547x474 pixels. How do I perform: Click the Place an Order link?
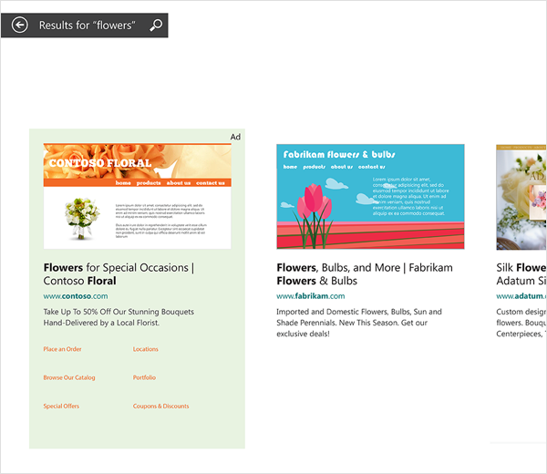(62, 349)
